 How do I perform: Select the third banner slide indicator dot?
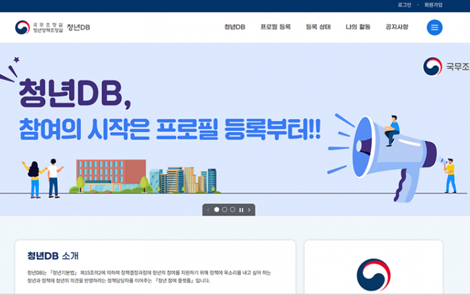pos(233,210)
